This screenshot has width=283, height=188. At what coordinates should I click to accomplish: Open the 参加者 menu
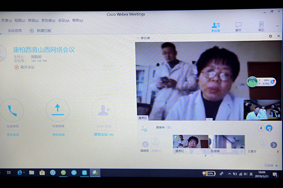pyautogui.click(x=48, y=20)
